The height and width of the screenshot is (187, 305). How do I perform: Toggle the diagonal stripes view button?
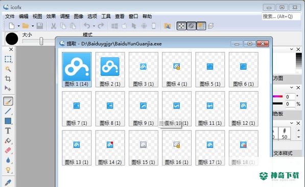(x=191, y=26)
